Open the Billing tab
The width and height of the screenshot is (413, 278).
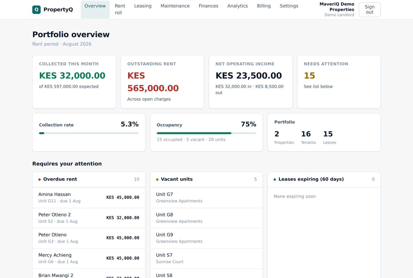[x=264, y=6]
